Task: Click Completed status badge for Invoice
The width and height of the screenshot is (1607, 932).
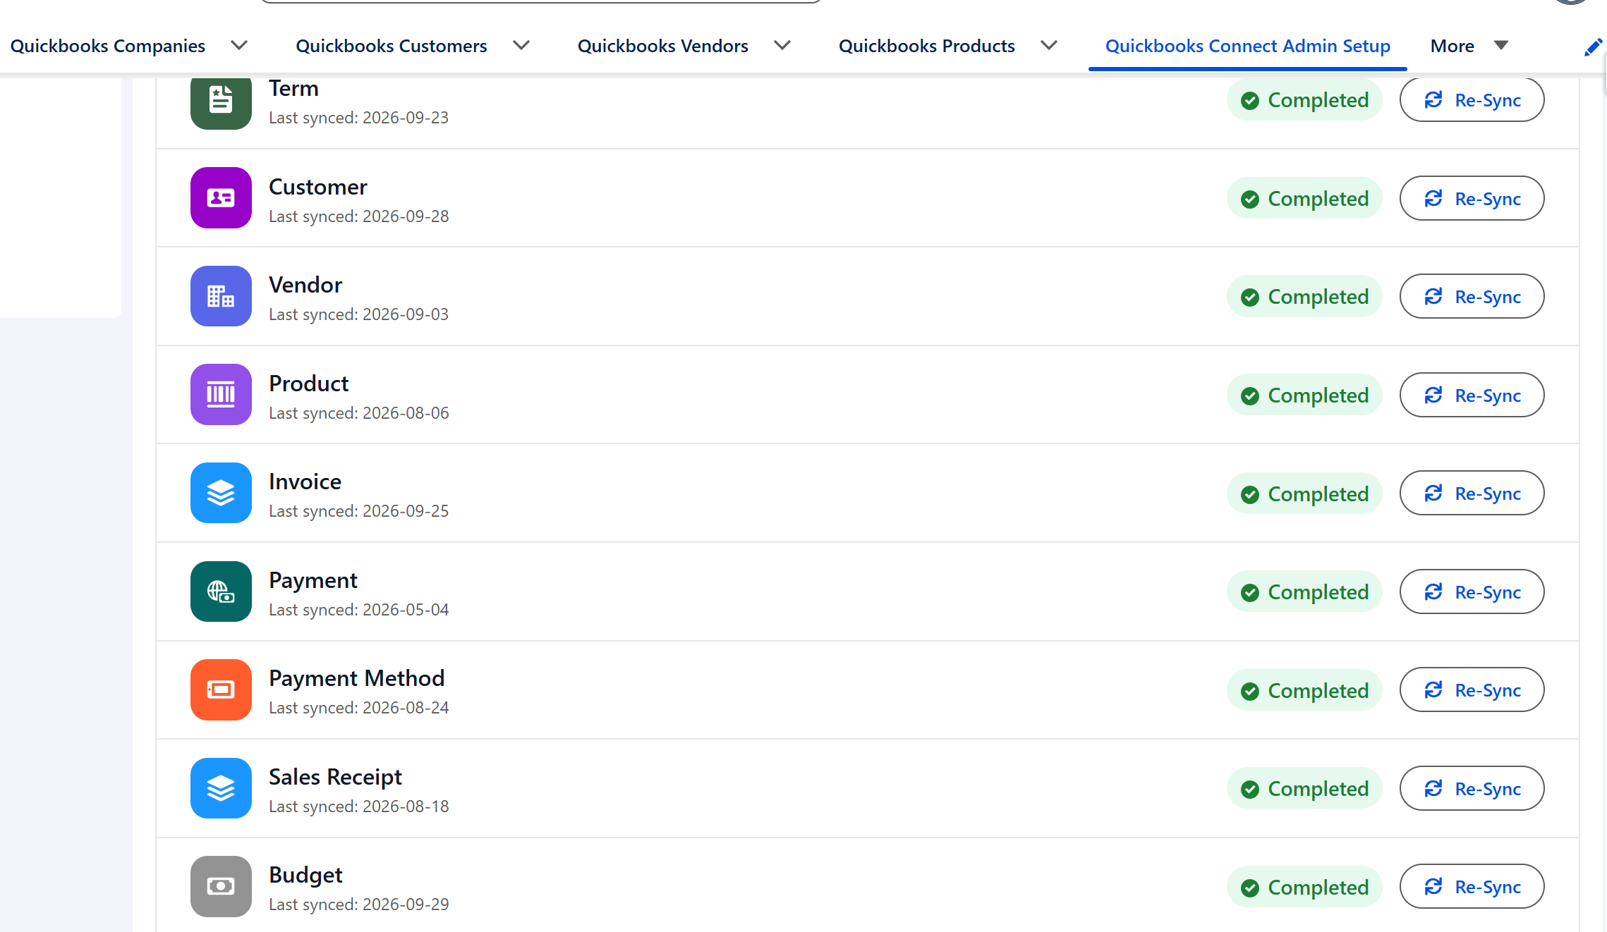Action: (1304, 494)
